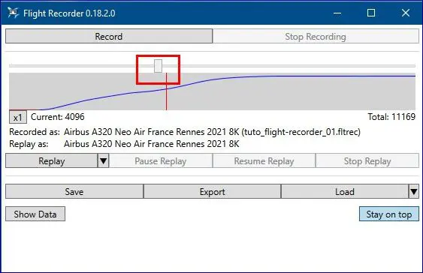
Task: Click the timeline slider thumb
Action: [x=158, y=66]
